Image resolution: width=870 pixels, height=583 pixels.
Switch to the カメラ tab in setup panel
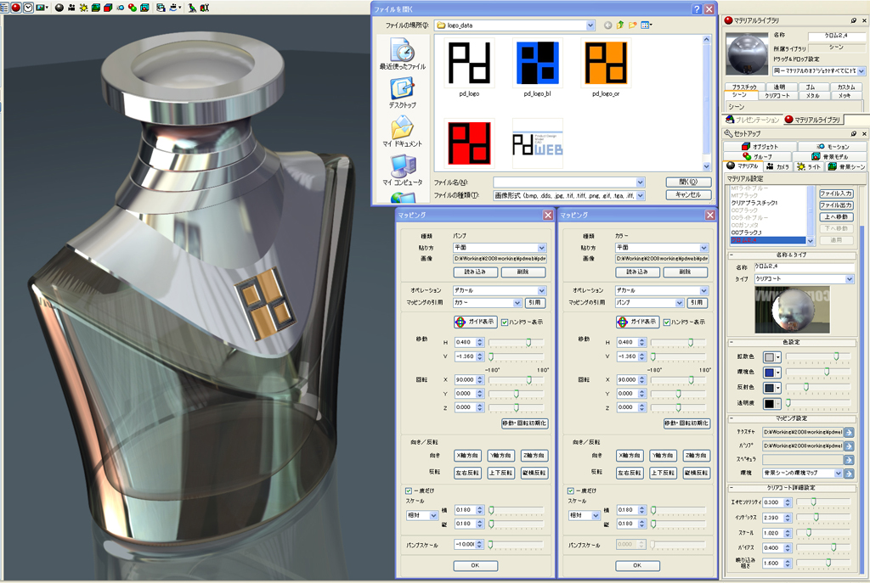coord(777,167)
